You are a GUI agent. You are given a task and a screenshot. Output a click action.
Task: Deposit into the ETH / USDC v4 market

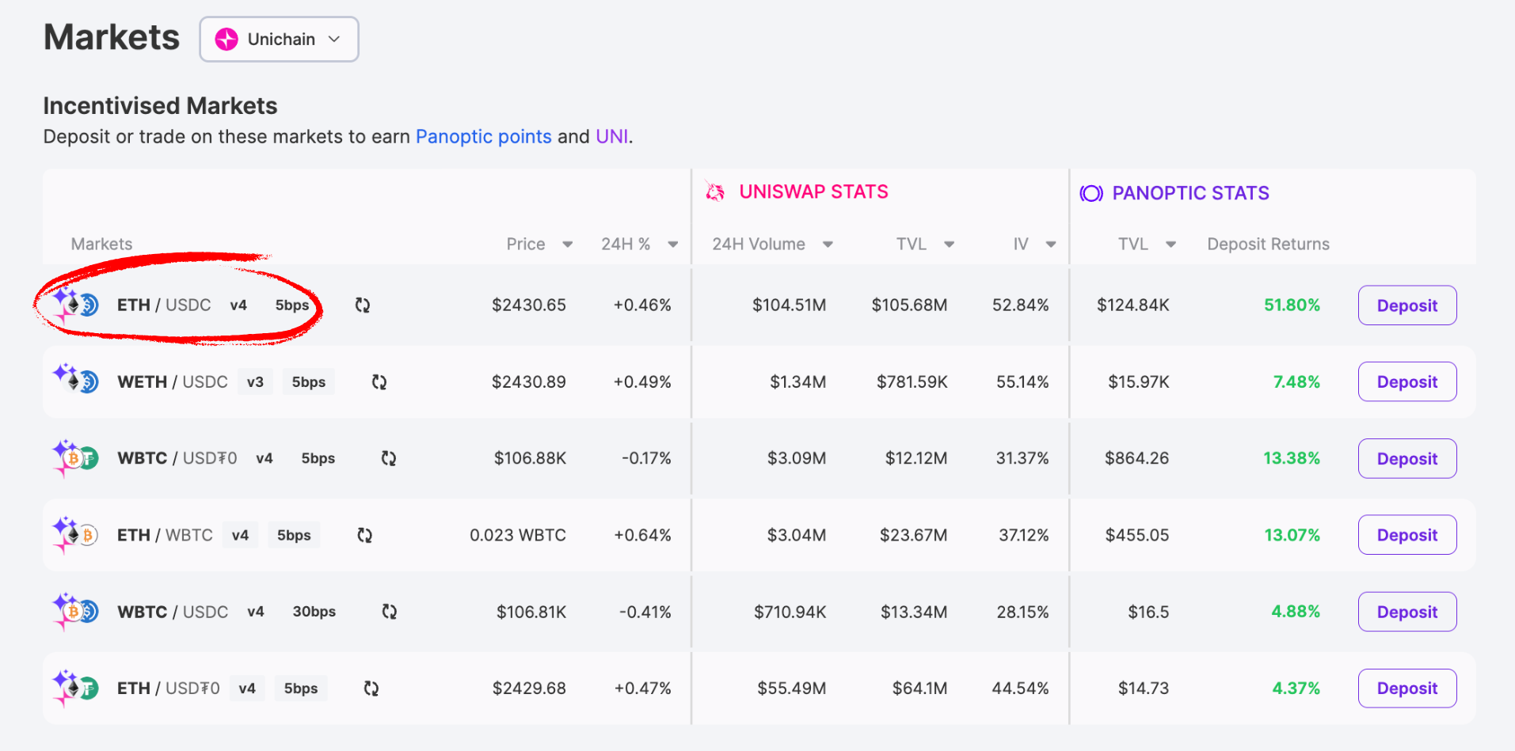click(x=1407, y=305)
